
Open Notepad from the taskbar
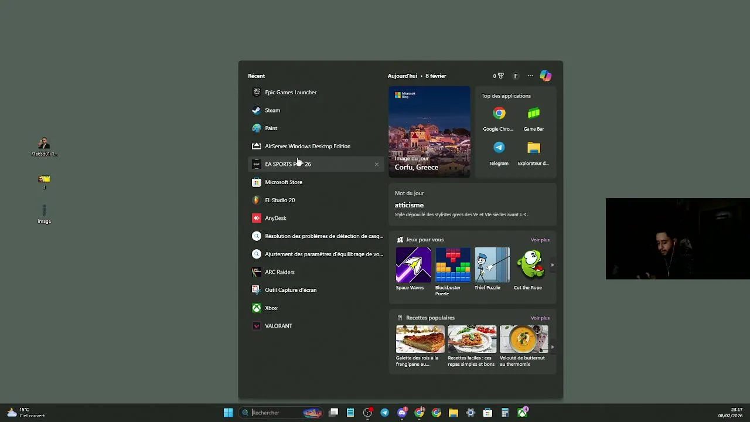(x=350, y=413)
